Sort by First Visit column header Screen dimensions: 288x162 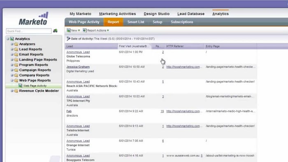click(135, 46)
